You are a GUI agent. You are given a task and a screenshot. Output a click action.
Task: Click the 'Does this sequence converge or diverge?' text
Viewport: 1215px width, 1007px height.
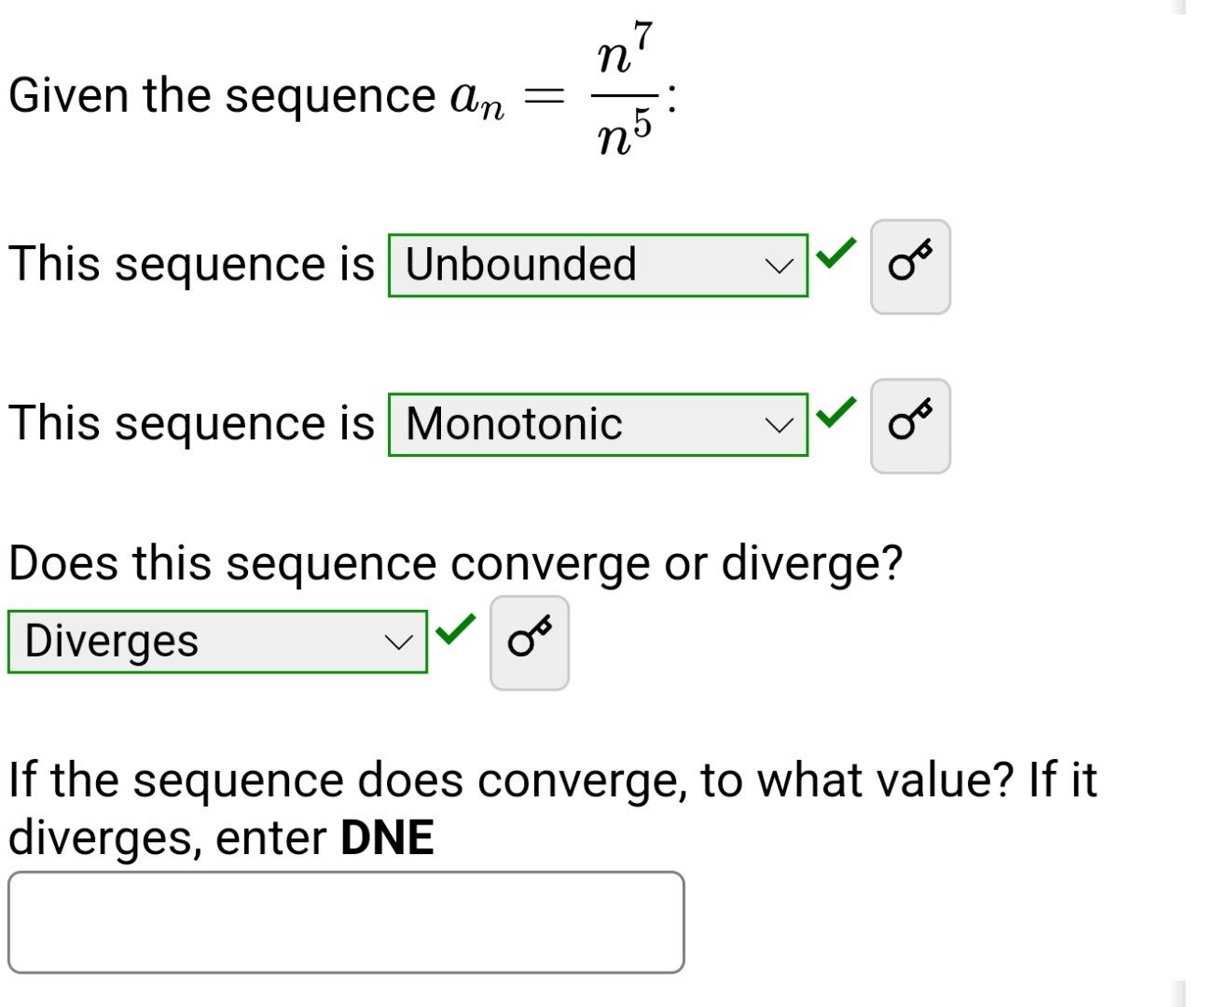(456, 563)
